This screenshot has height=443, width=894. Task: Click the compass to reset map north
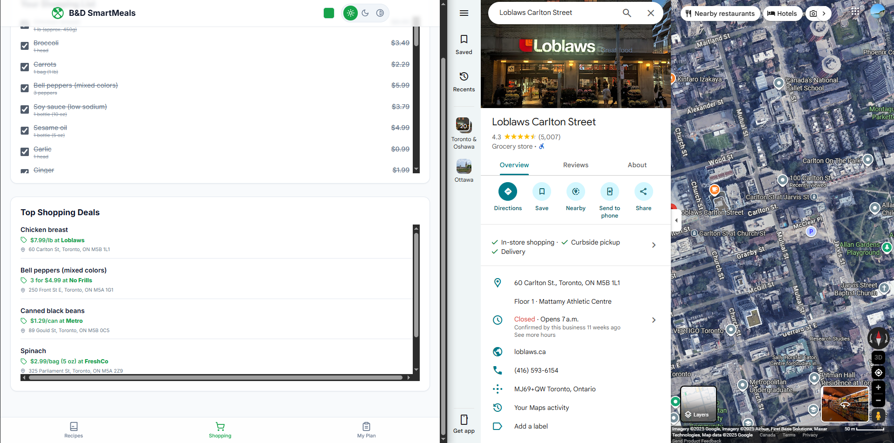click(x=878, y=338)
